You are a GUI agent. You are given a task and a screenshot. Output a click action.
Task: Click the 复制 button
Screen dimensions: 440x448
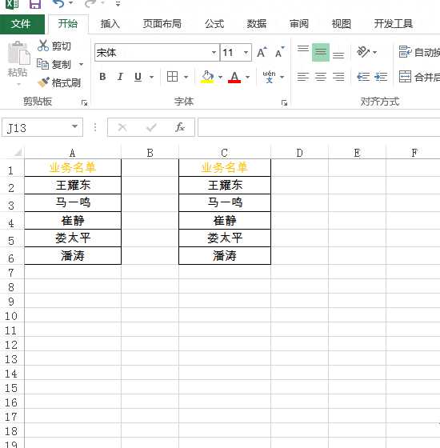click(x=54, y=65)
